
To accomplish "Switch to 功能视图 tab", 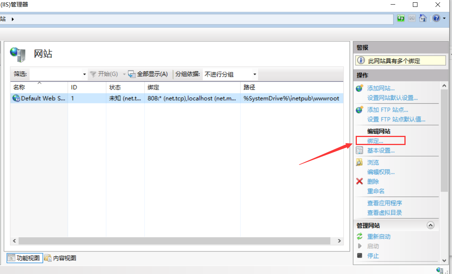I will 25,258.
